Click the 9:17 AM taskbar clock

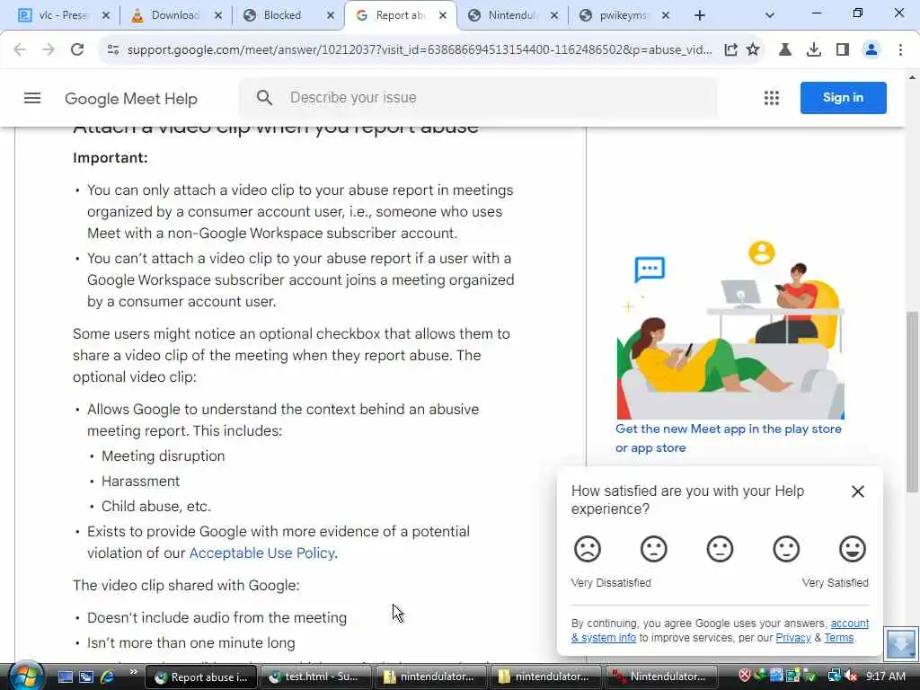(x=885, y=677)
